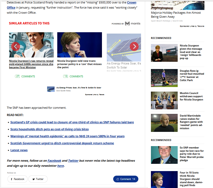Click the Eco Quote Today source text

coord(64,91)
